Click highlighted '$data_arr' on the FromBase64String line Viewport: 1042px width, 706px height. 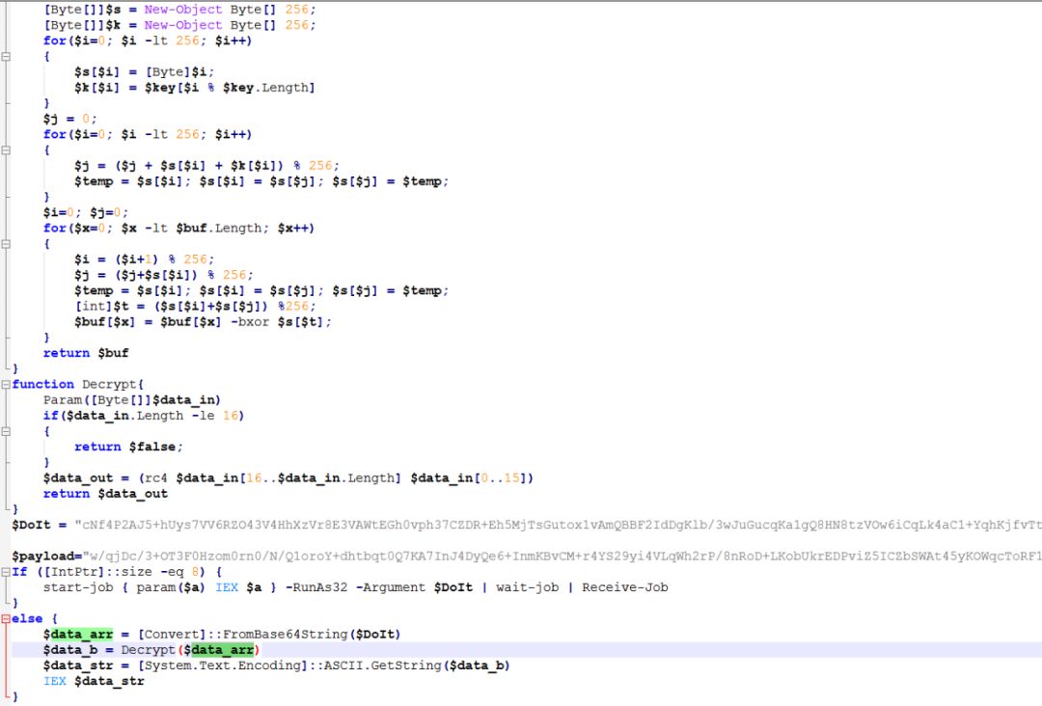(78, 635)
